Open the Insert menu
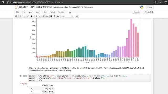This screenshot has width=168, height=94. [x=38, y=12]
